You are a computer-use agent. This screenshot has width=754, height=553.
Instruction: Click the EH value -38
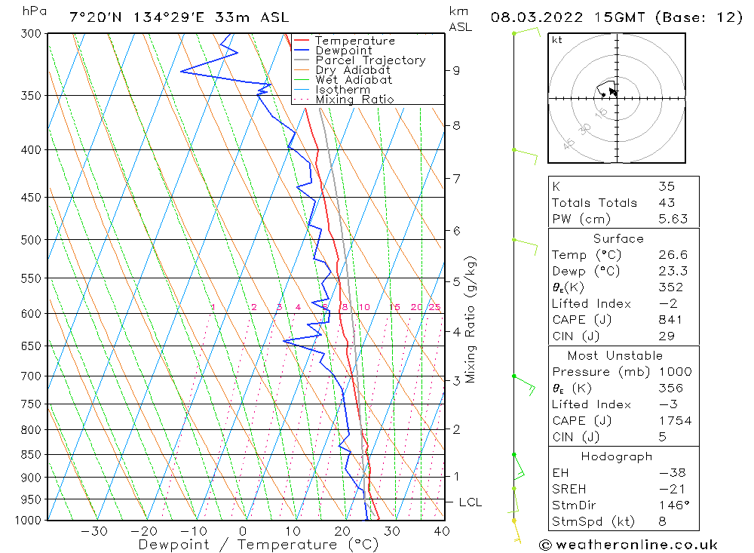click(x=673, y=472)
